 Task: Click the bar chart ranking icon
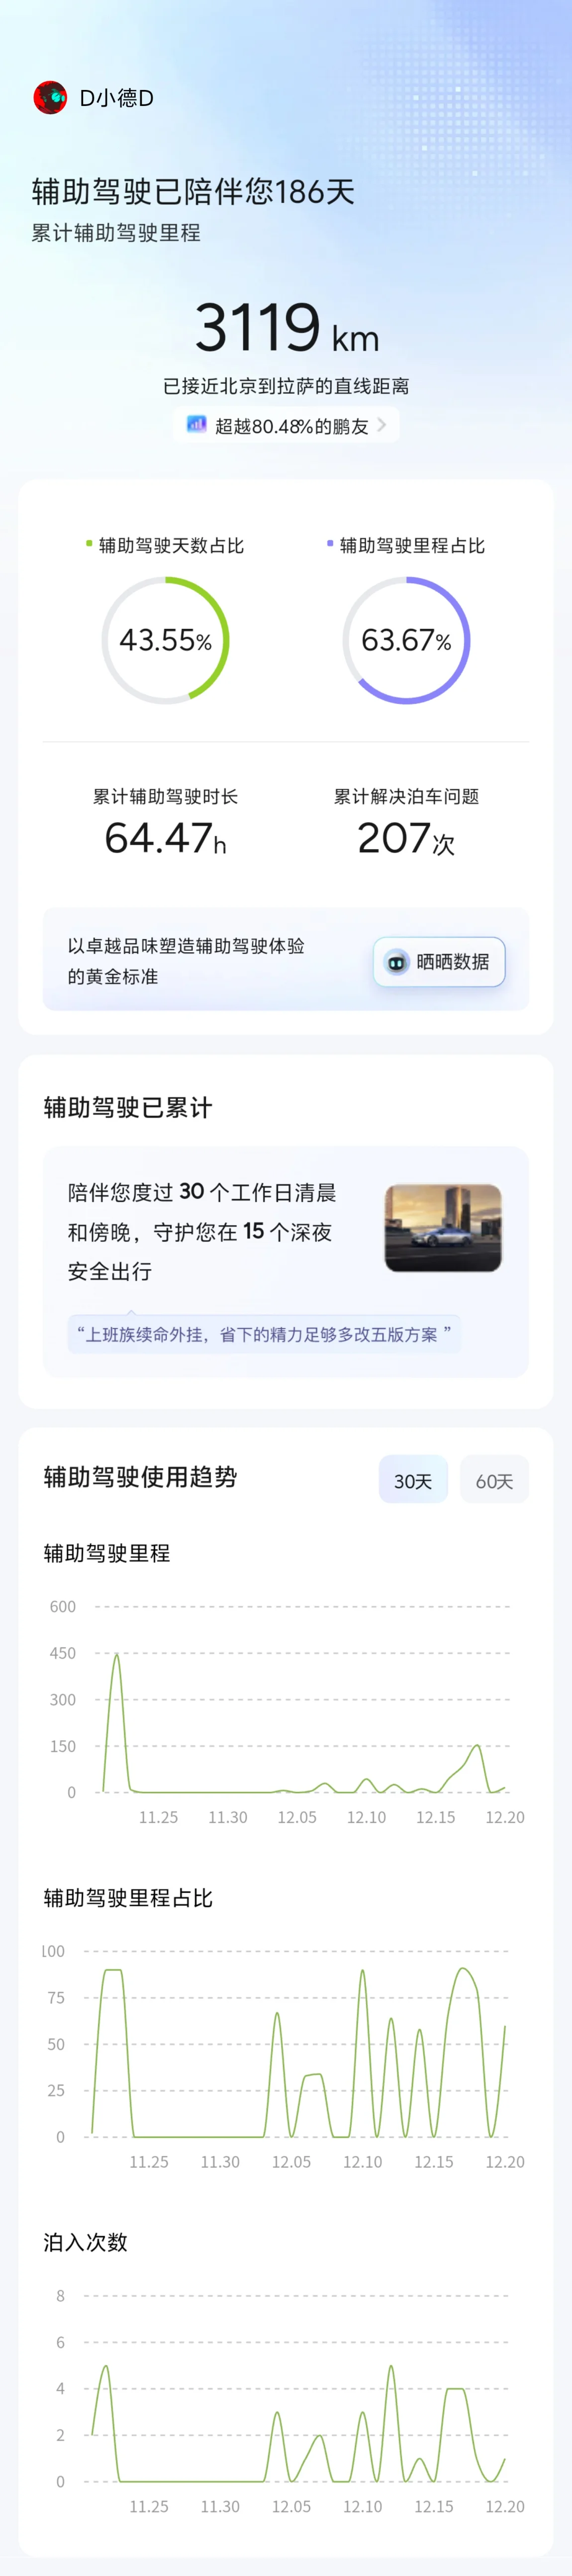pyautogui.click(x=196, y=425)
